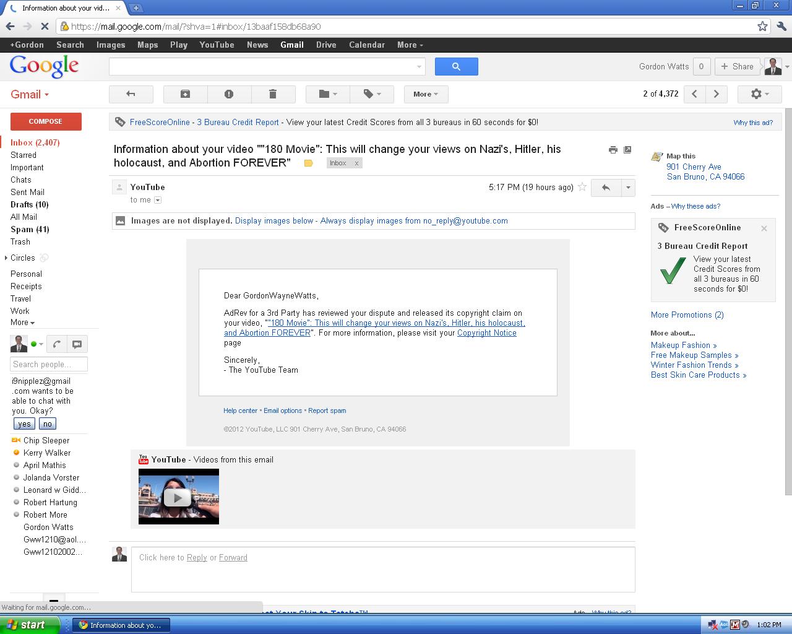Open search options dropdown arrow in search box
The height and width of the screenshot is (634, 792).
pyautogui.click(x=419, y=66)
